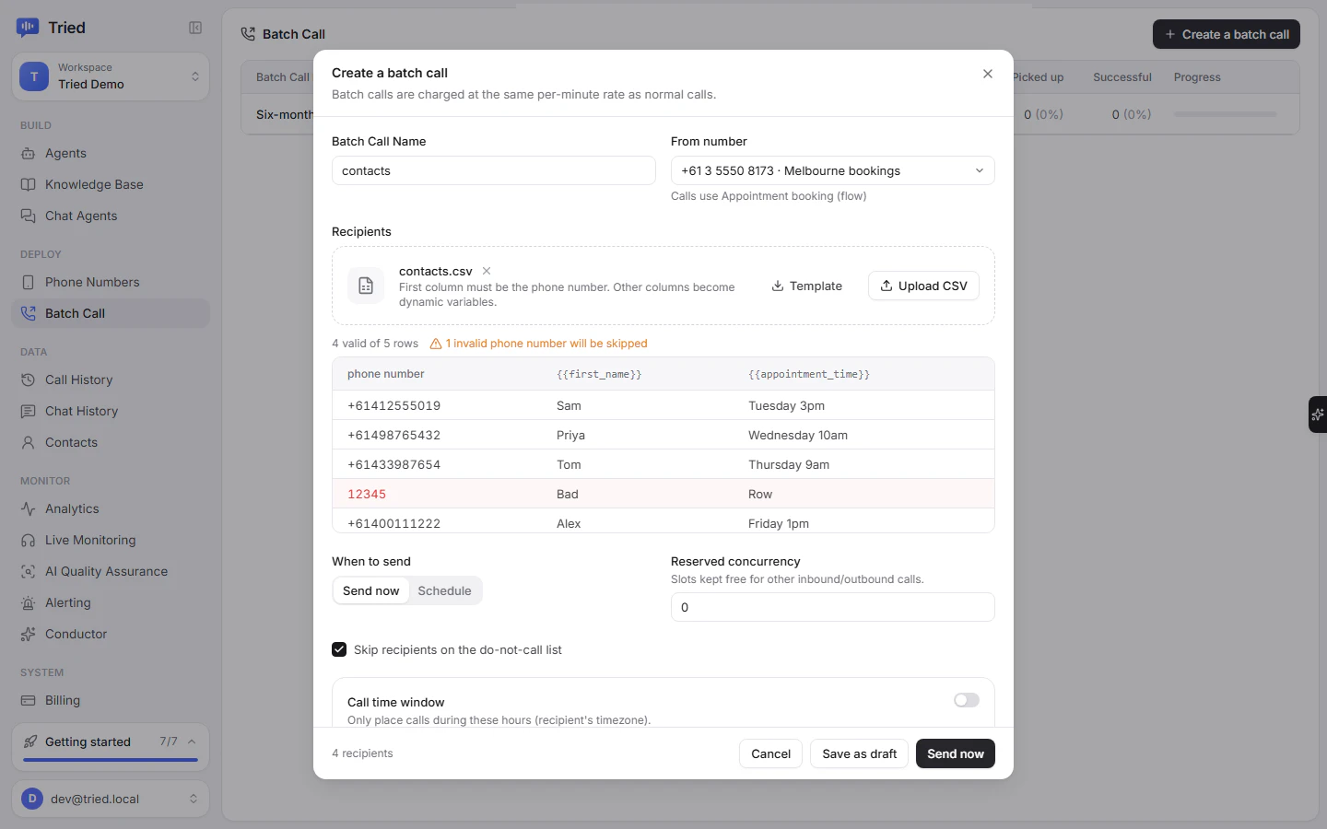Open the Analytics pulse icon
The height and width of the screenshot is (829, 1327).
pyautogui.click(x=29, y=509)
